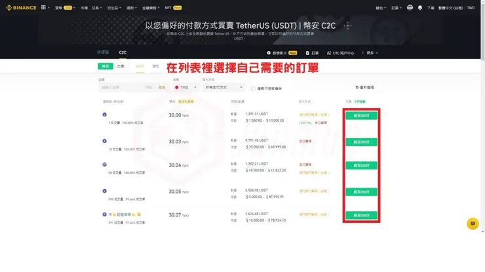
Task: Click the refresh icon button
Action: (357, 88)
